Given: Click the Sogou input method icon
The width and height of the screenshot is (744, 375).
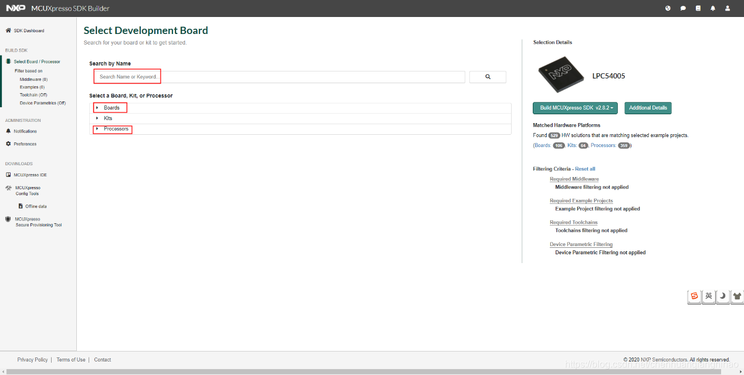Looking at the screenshot, I should point(695,296).
